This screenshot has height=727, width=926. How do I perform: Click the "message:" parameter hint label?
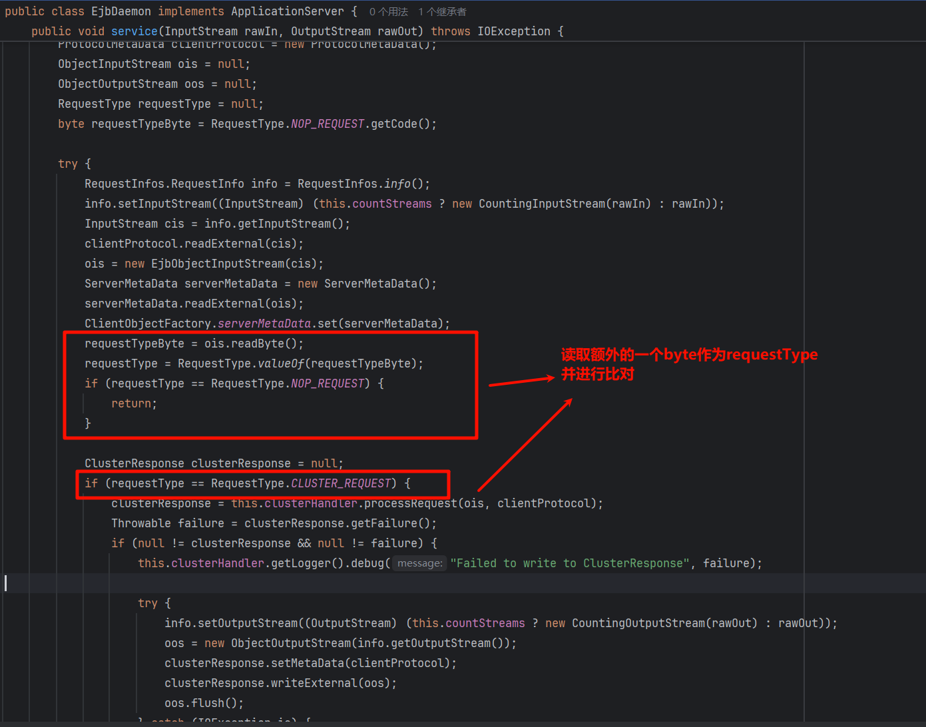point(419,563)
